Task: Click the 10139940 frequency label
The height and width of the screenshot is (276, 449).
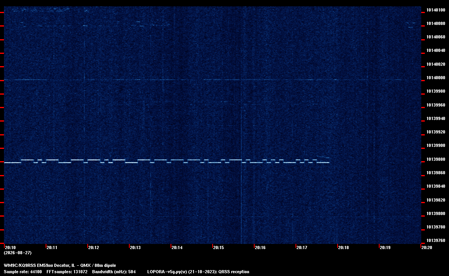Action: (x=436, y=118)
